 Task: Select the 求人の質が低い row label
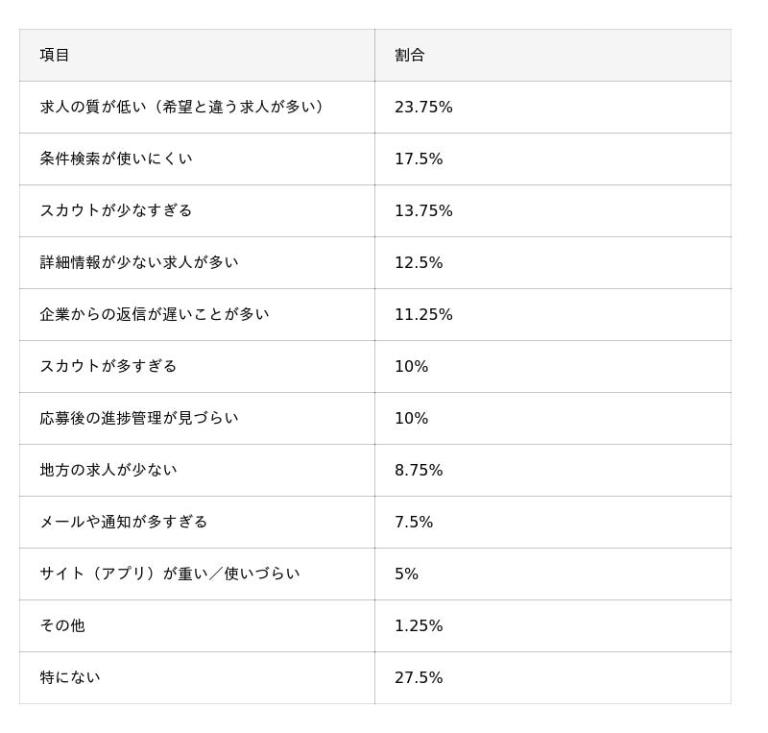tap(182, 107)
